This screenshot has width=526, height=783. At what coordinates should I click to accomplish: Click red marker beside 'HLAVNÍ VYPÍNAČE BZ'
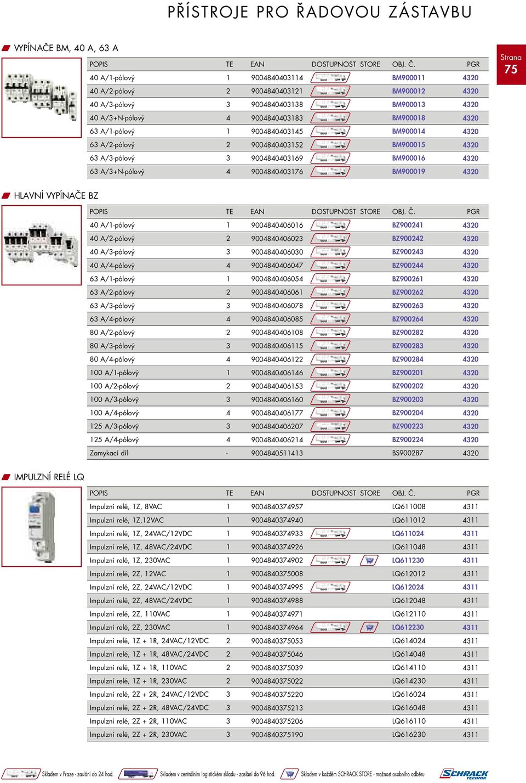(x=7, y=195)
